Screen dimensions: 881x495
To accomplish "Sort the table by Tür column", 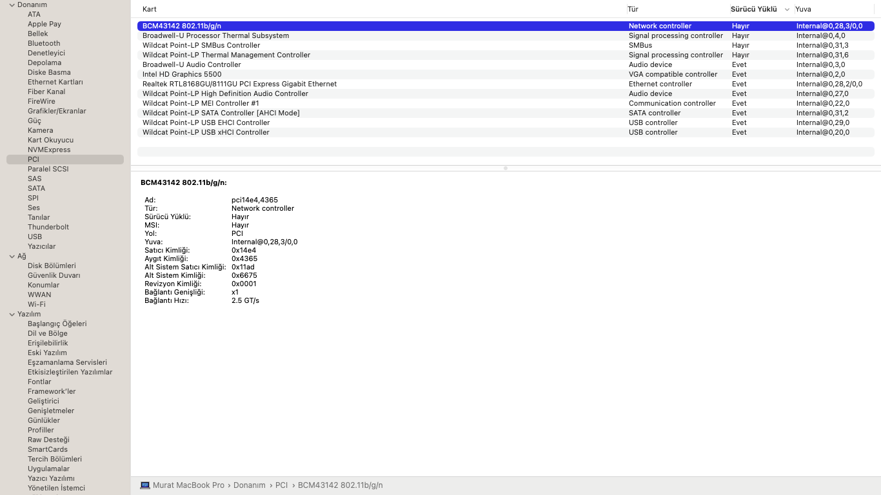I will [633, 10].
